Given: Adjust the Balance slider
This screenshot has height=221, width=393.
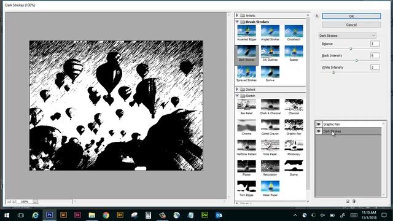Looking at the screenshot, I should pyautogui.click(x=351, y=48).
